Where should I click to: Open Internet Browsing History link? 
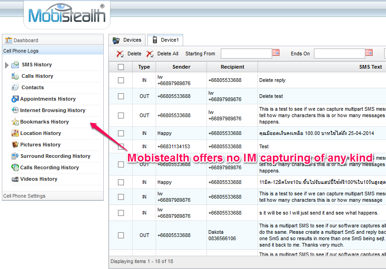[53, 110]
